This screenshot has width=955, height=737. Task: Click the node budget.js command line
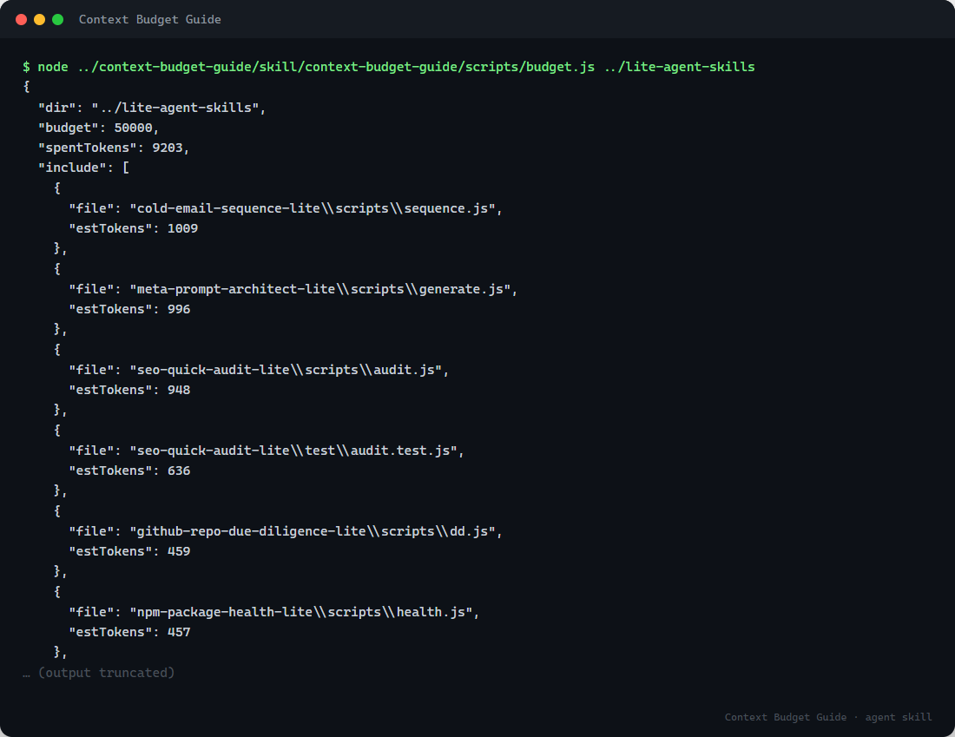point(389,67)
